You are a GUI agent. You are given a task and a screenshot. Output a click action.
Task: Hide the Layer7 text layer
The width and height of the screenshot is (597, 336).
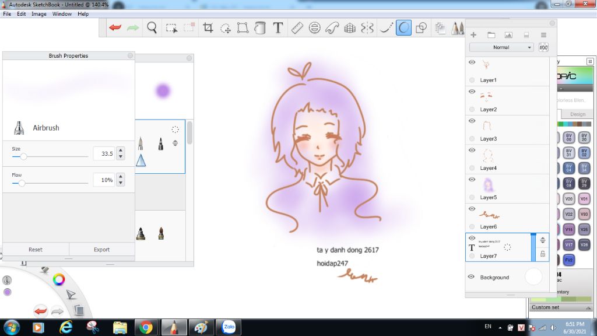tap(472, 238)
